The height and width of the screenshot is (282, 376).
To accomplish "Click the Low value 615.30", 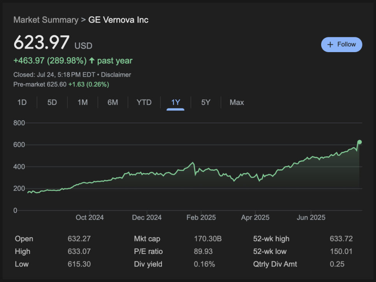I will point(79,264).
